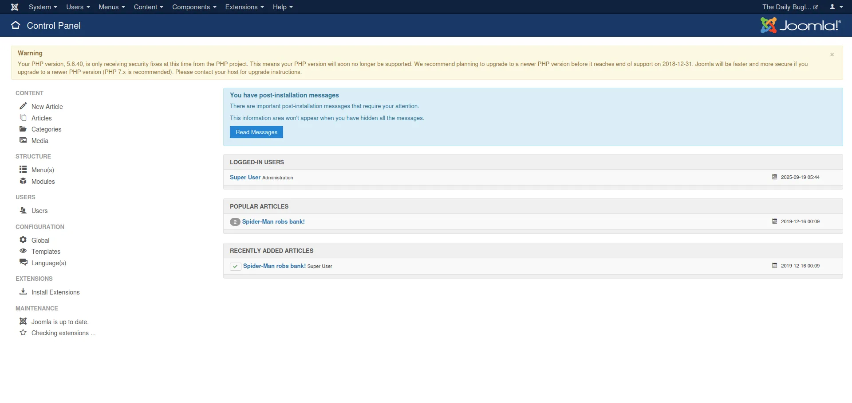The width and height of the screenshot is (852, 403).
Task: Click the cube icon next to Modules
Action: (23, 181)
